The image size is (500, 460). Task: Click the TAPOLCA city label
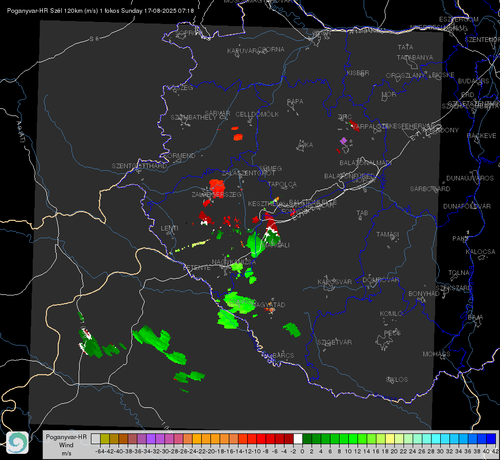pyautogui.click(x=282, y=185)
